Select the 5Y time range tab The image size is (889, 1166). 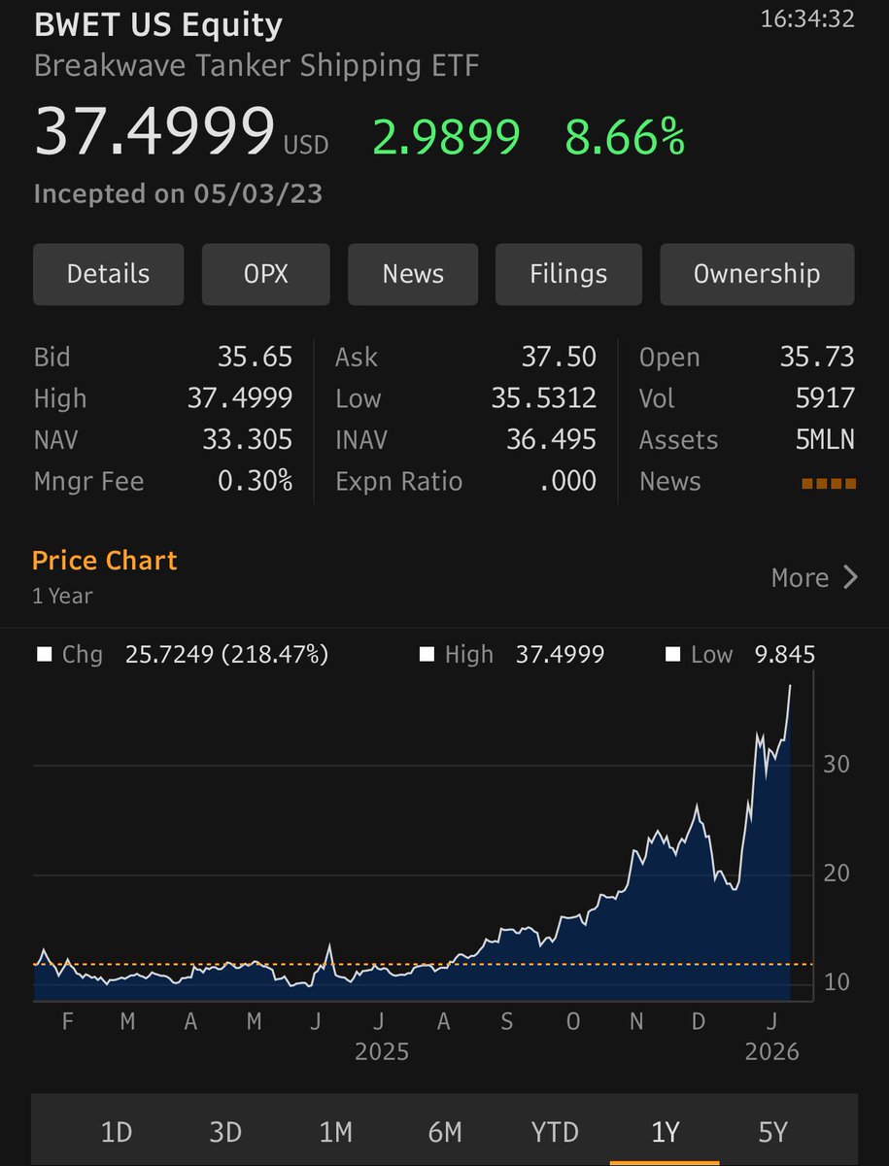[773, 1132]
